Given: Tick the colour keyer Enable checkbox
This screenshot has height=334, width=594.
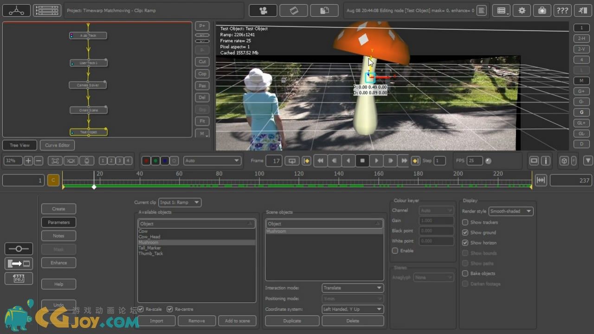Looking at the screenshot, I should click(x=395, y=250).
